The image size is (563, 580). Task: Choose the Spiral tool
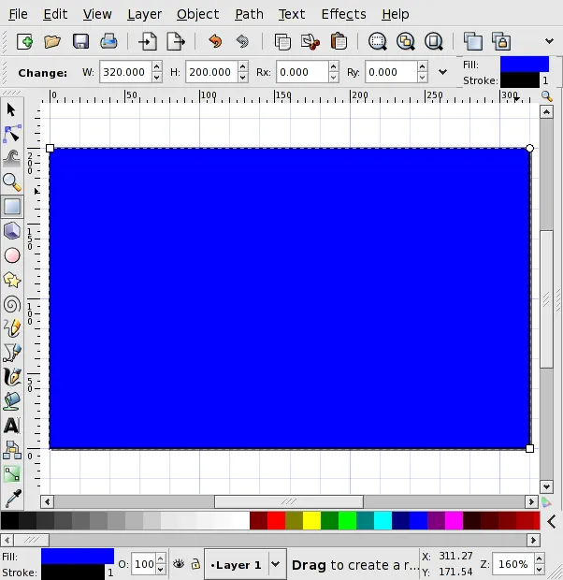pos(12,304)
